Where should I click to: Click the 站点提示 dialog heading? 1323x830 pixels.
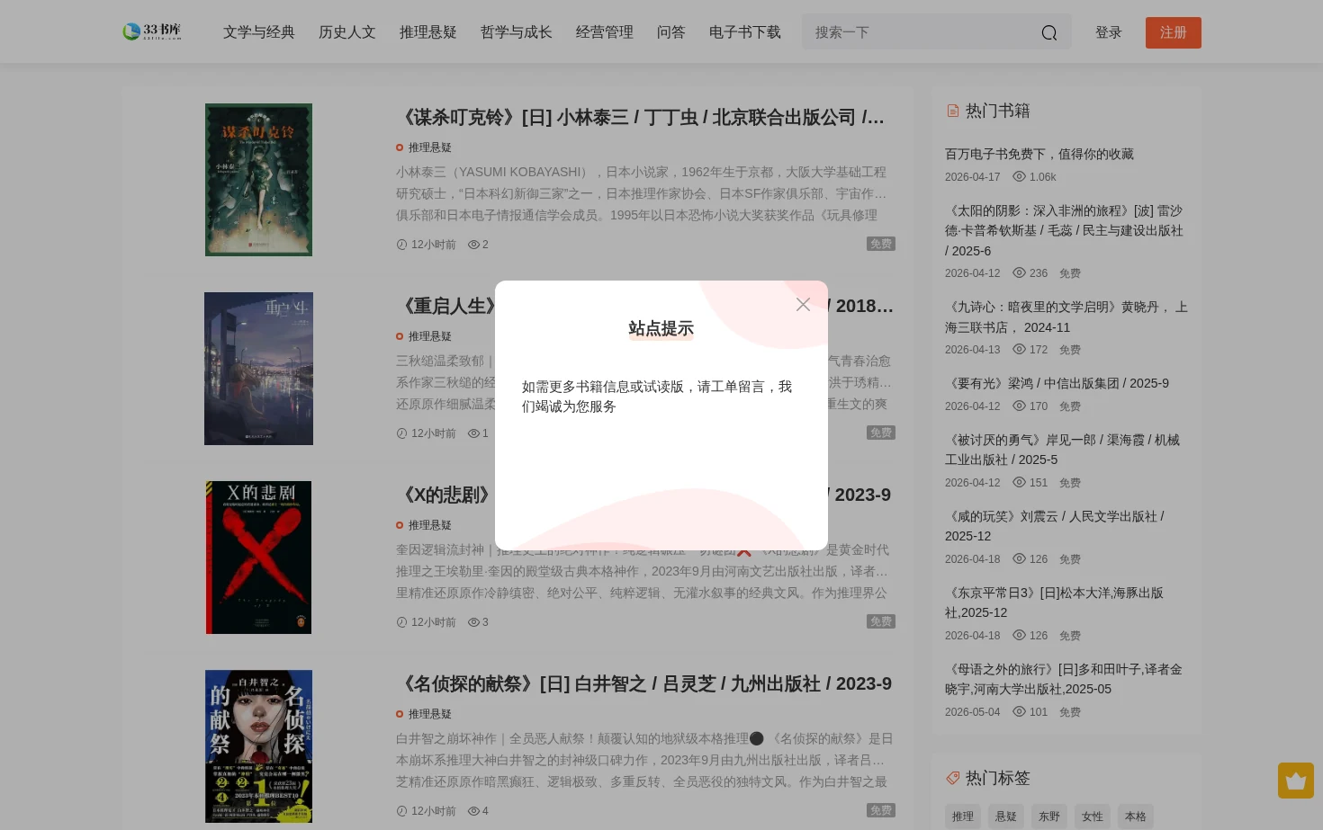click(x=661, y=329)
